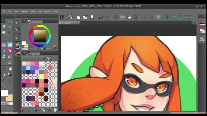207x116 pixels.
Task: Select transparent color in toolbox
Action: coord(7,104)
